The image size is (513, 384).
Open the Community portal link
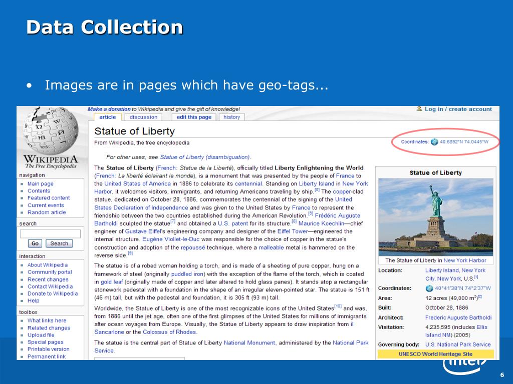[50, 272]
